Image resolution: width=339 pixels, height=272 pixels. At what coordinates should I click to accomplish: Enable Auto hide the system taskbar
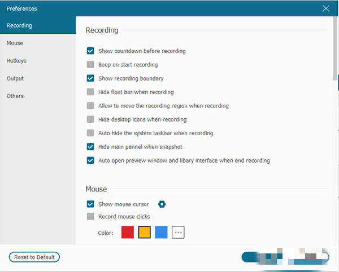tap(90, 133)
